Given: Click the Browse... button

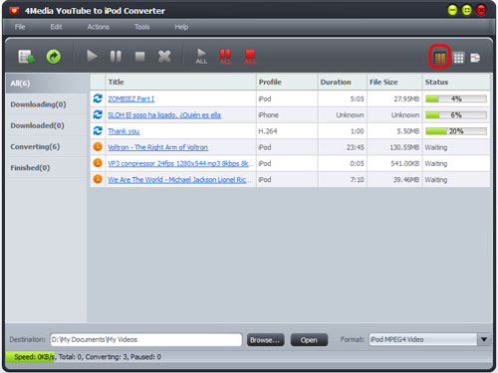Looking at the screenshot, I should click(x=265, y=340).
